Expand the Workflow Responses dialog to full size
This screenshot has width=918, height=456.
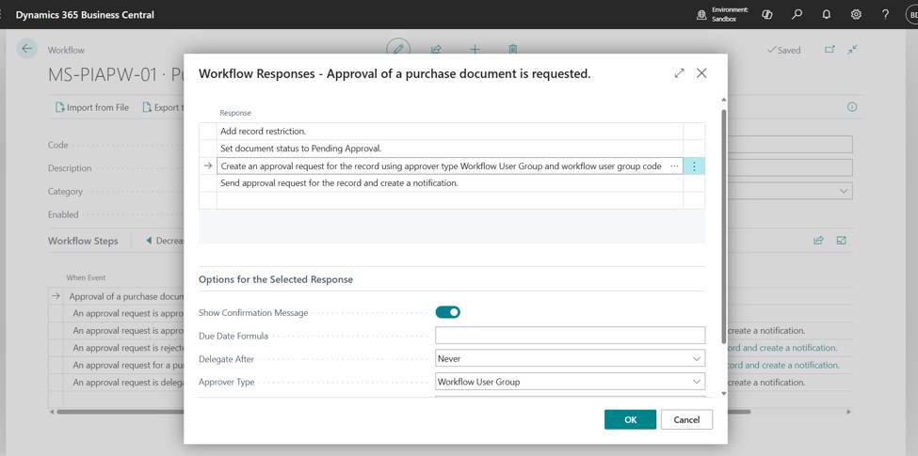(679, 73)
